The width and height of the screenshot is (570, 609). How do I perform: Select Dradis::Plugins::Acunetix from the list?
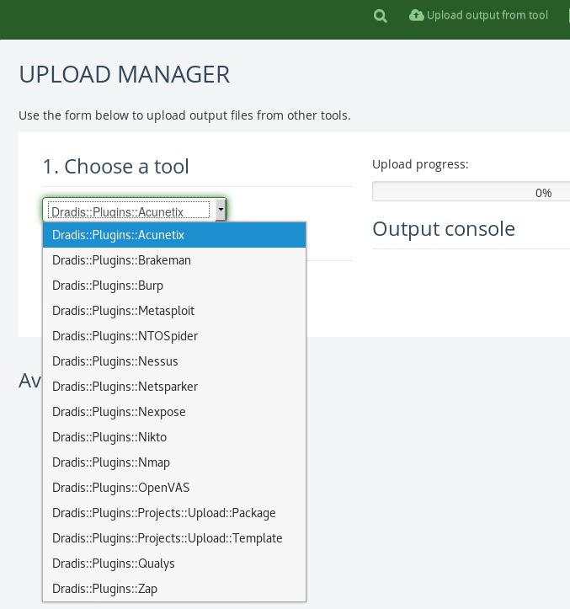pos(174,235)
